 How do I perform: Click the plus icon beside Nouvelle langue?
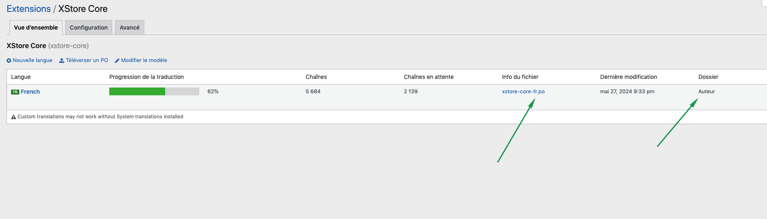click(9, 60)
